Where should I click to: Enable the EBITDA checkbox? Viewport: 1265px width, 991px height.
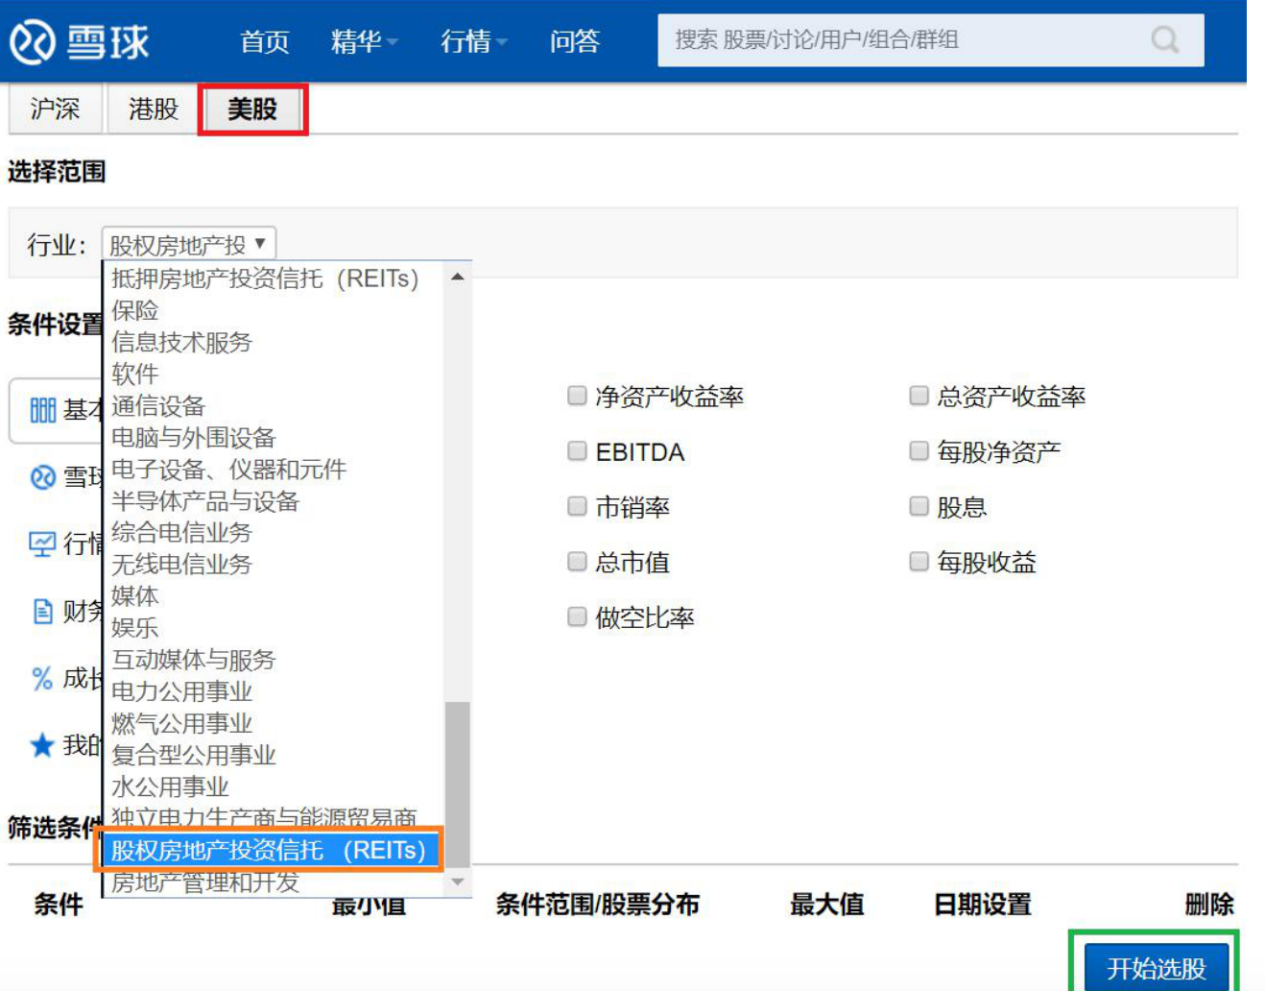coord(576,449)
